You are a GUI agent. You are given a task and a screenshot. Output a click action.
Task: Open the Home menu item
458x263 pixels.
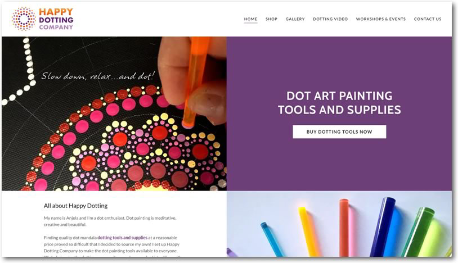pos(250,19)
